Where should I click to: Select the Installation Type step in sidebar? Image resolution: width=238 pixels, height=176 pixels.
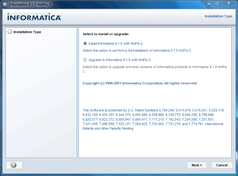point(24,32)
